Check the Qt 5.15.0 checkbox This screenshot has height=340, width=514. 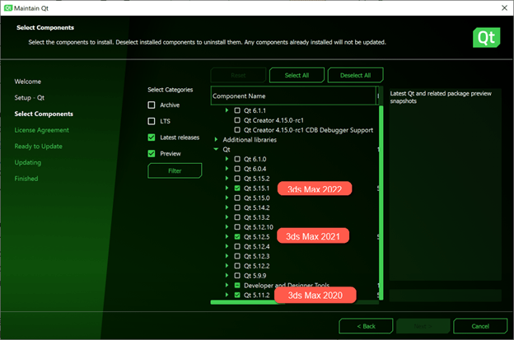pyautogui.click(x=237, y=198)
